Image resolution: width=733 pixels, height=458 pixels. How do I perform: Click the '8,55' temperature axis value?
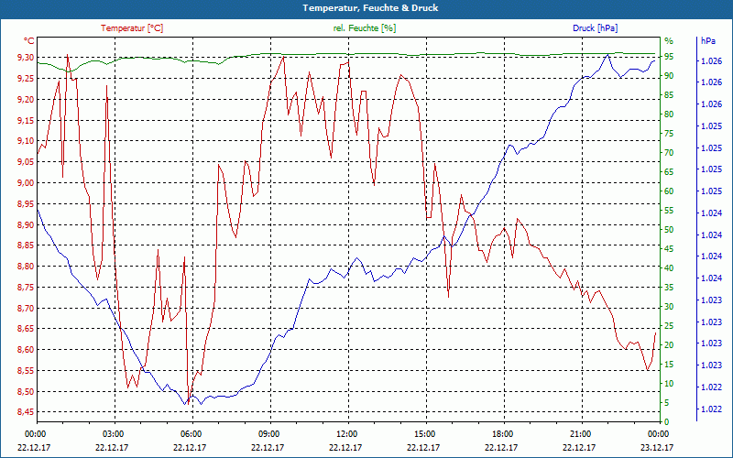pos(26,371)
